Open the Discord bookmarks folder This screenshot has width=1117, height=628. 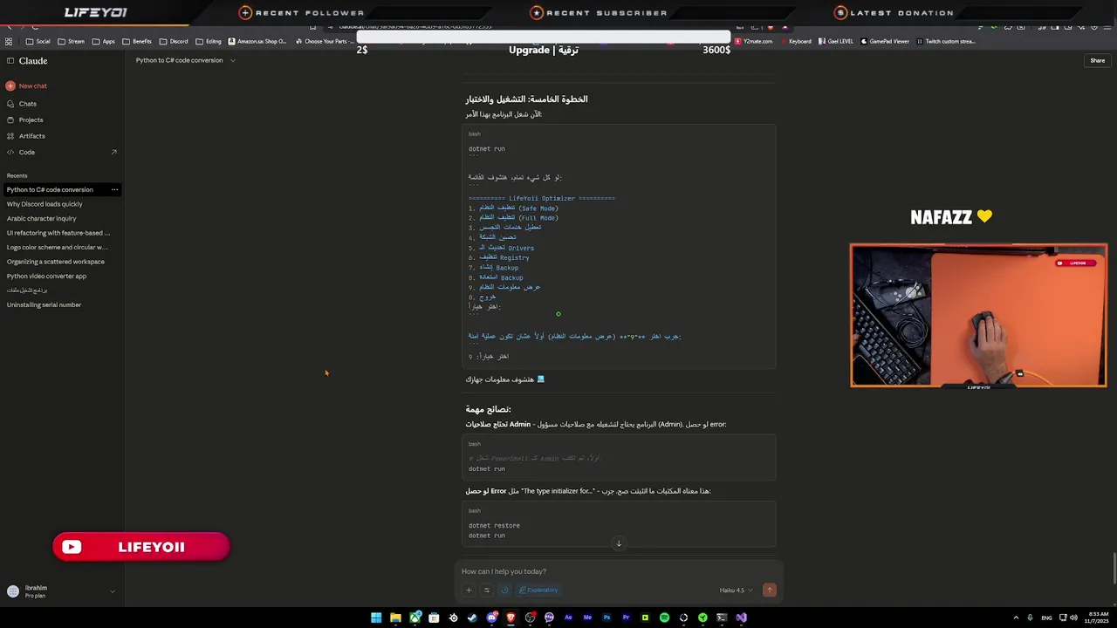pyautogui.click(x=174, y=41)
